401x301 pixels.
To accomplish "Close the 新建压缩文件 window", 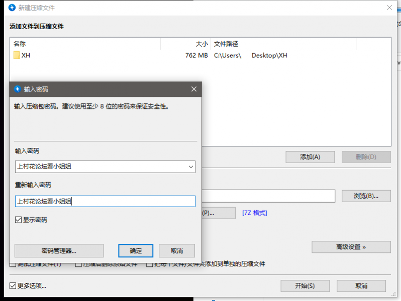I will 389,8.
